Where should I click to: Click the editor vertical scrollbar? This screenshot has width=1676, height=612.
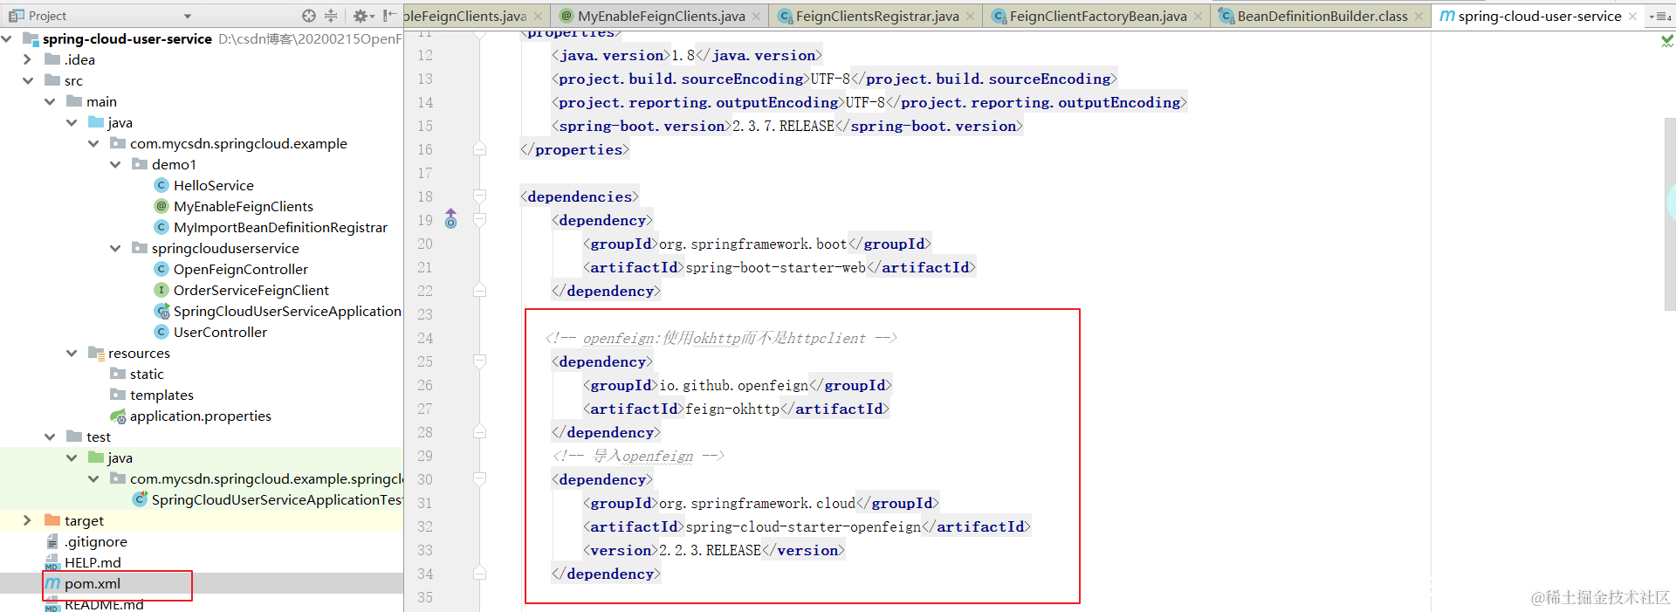click(x=1670, y=214)
